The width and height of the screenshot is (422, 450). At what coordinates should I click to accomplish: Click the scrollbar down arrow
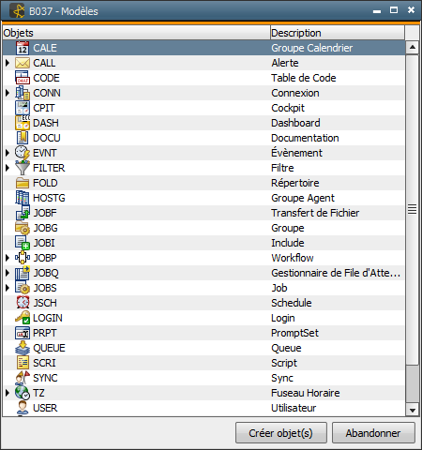413,410
